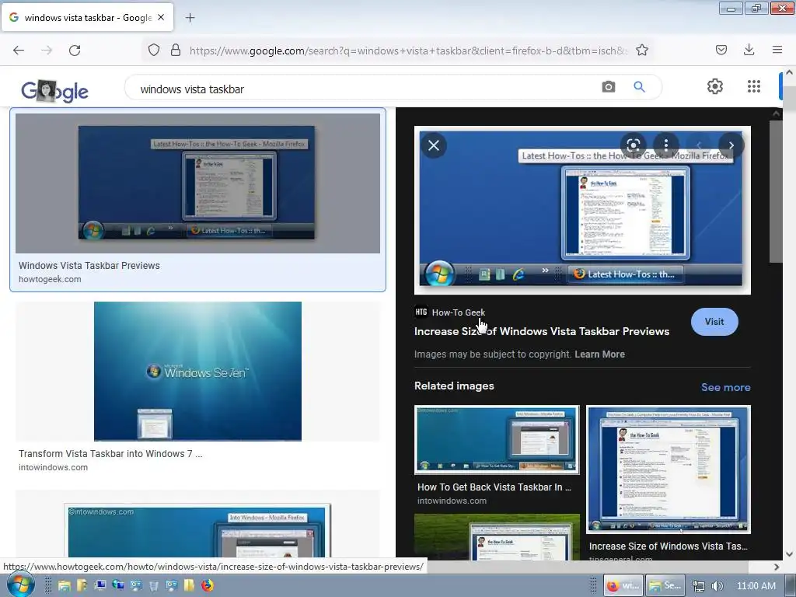Open the Google apps grid

coord(754,86)
